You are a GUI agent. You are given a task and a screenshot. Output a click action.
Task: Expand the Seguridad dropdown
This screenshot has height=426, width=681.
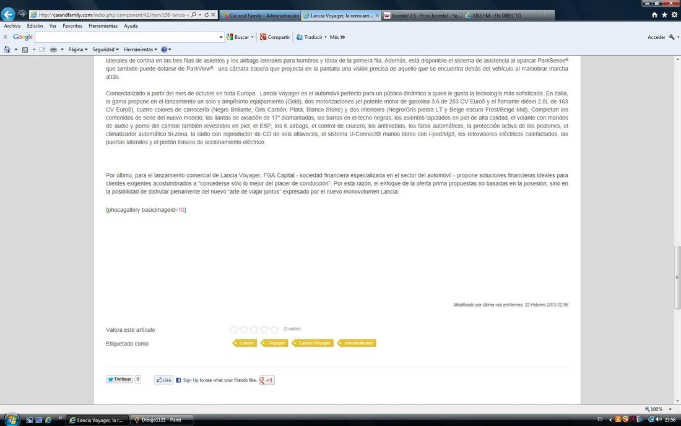[105, 50]
